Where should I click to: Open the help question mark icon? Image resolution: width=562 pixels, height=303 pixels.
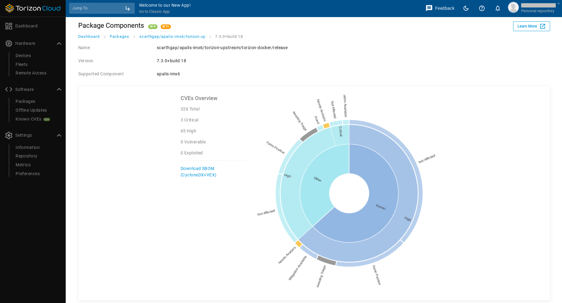(482, 8)
